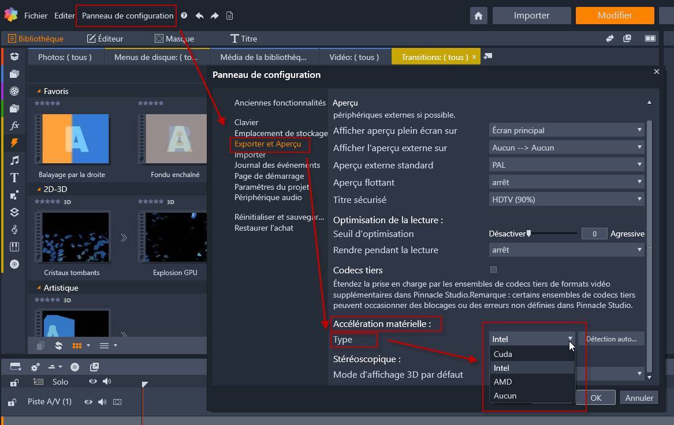Open timeline settings gear icon
The height and width of the screenshot is (425, 674).
click(35, 367)
